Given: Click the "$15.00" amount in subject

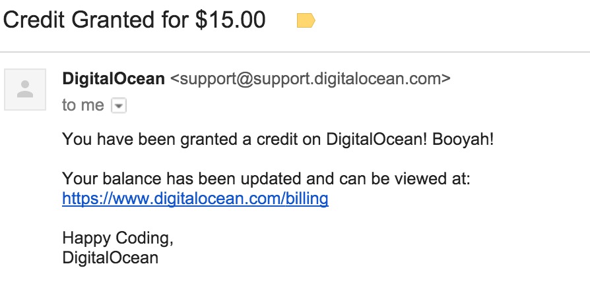Looking at the screenshot, I should coord(230,20).
